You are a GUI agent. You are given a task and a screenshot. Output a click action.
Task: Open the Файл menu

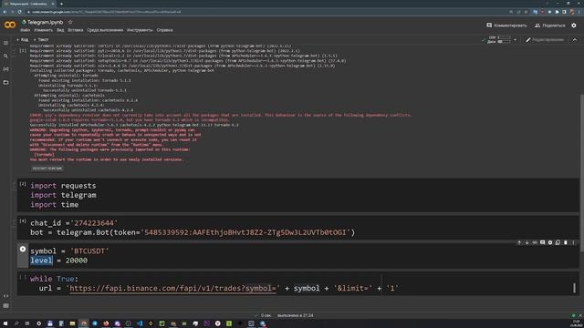(25, 30)
